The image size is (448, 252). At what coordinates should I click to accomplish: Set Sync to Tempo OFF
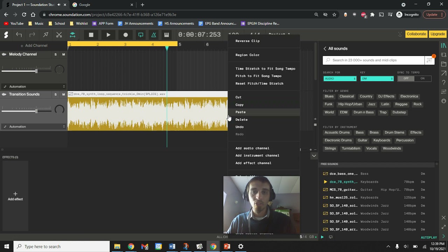pyautogui.click(x=406, y=78)
